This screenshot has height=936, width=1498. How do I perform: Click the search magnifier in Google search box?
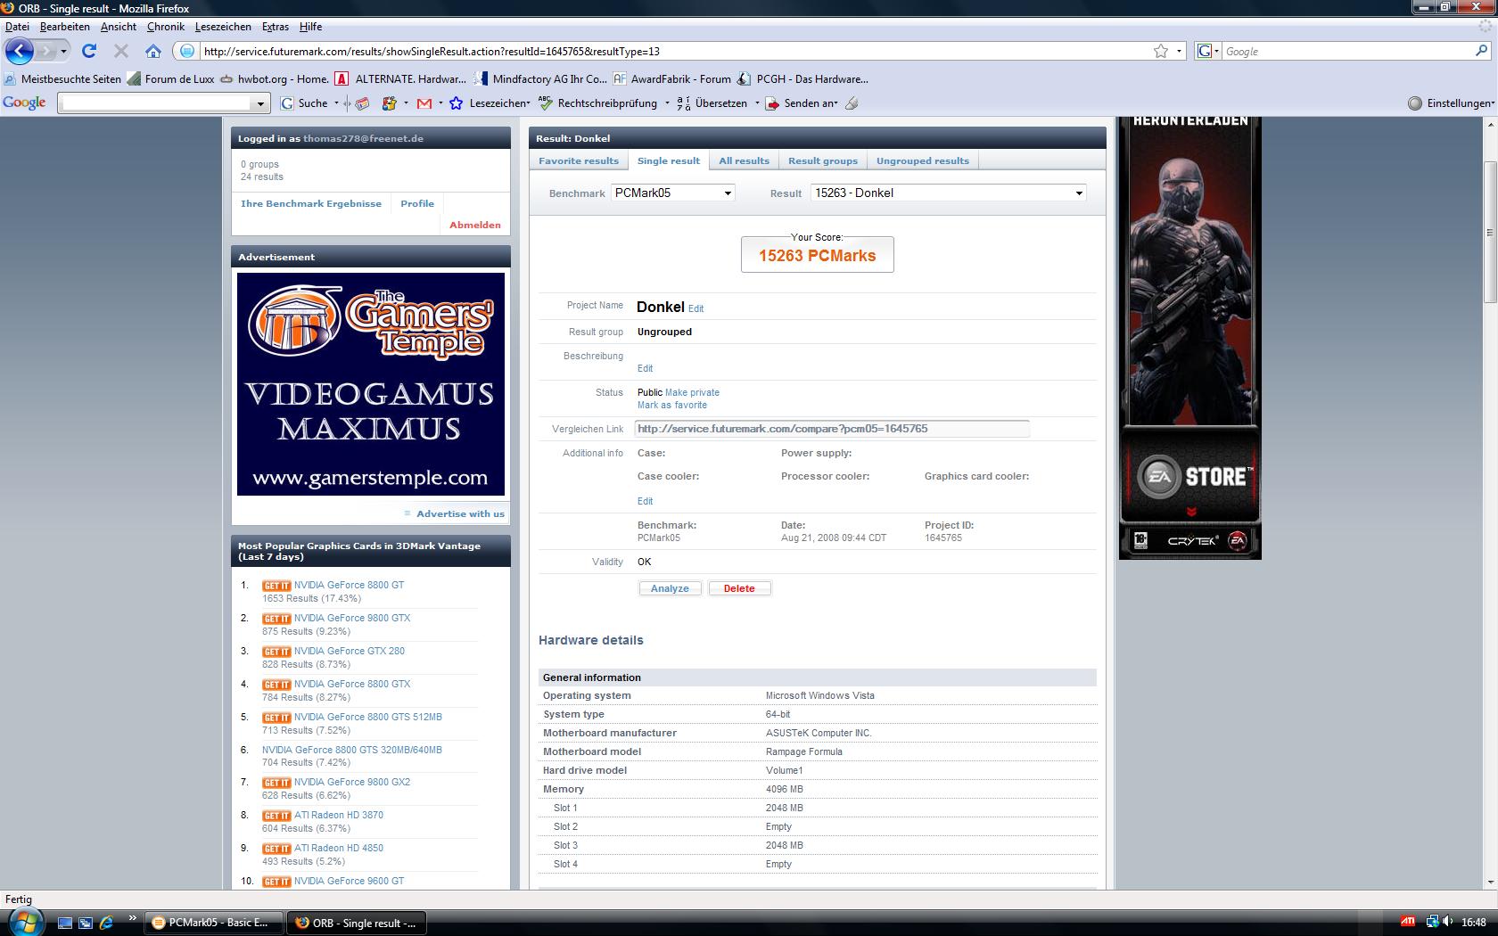click(x=1481, y=51)
